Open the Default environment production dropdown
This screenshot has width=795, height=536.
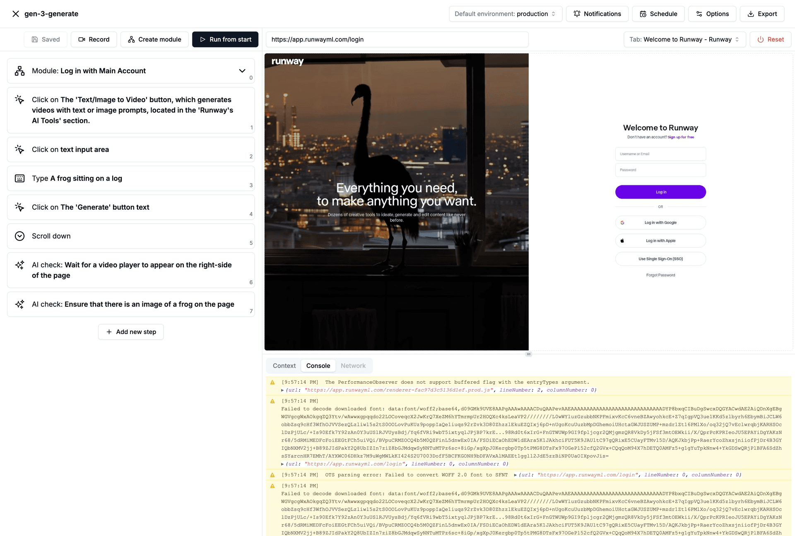pyautogui.click(x=506, y=14)
